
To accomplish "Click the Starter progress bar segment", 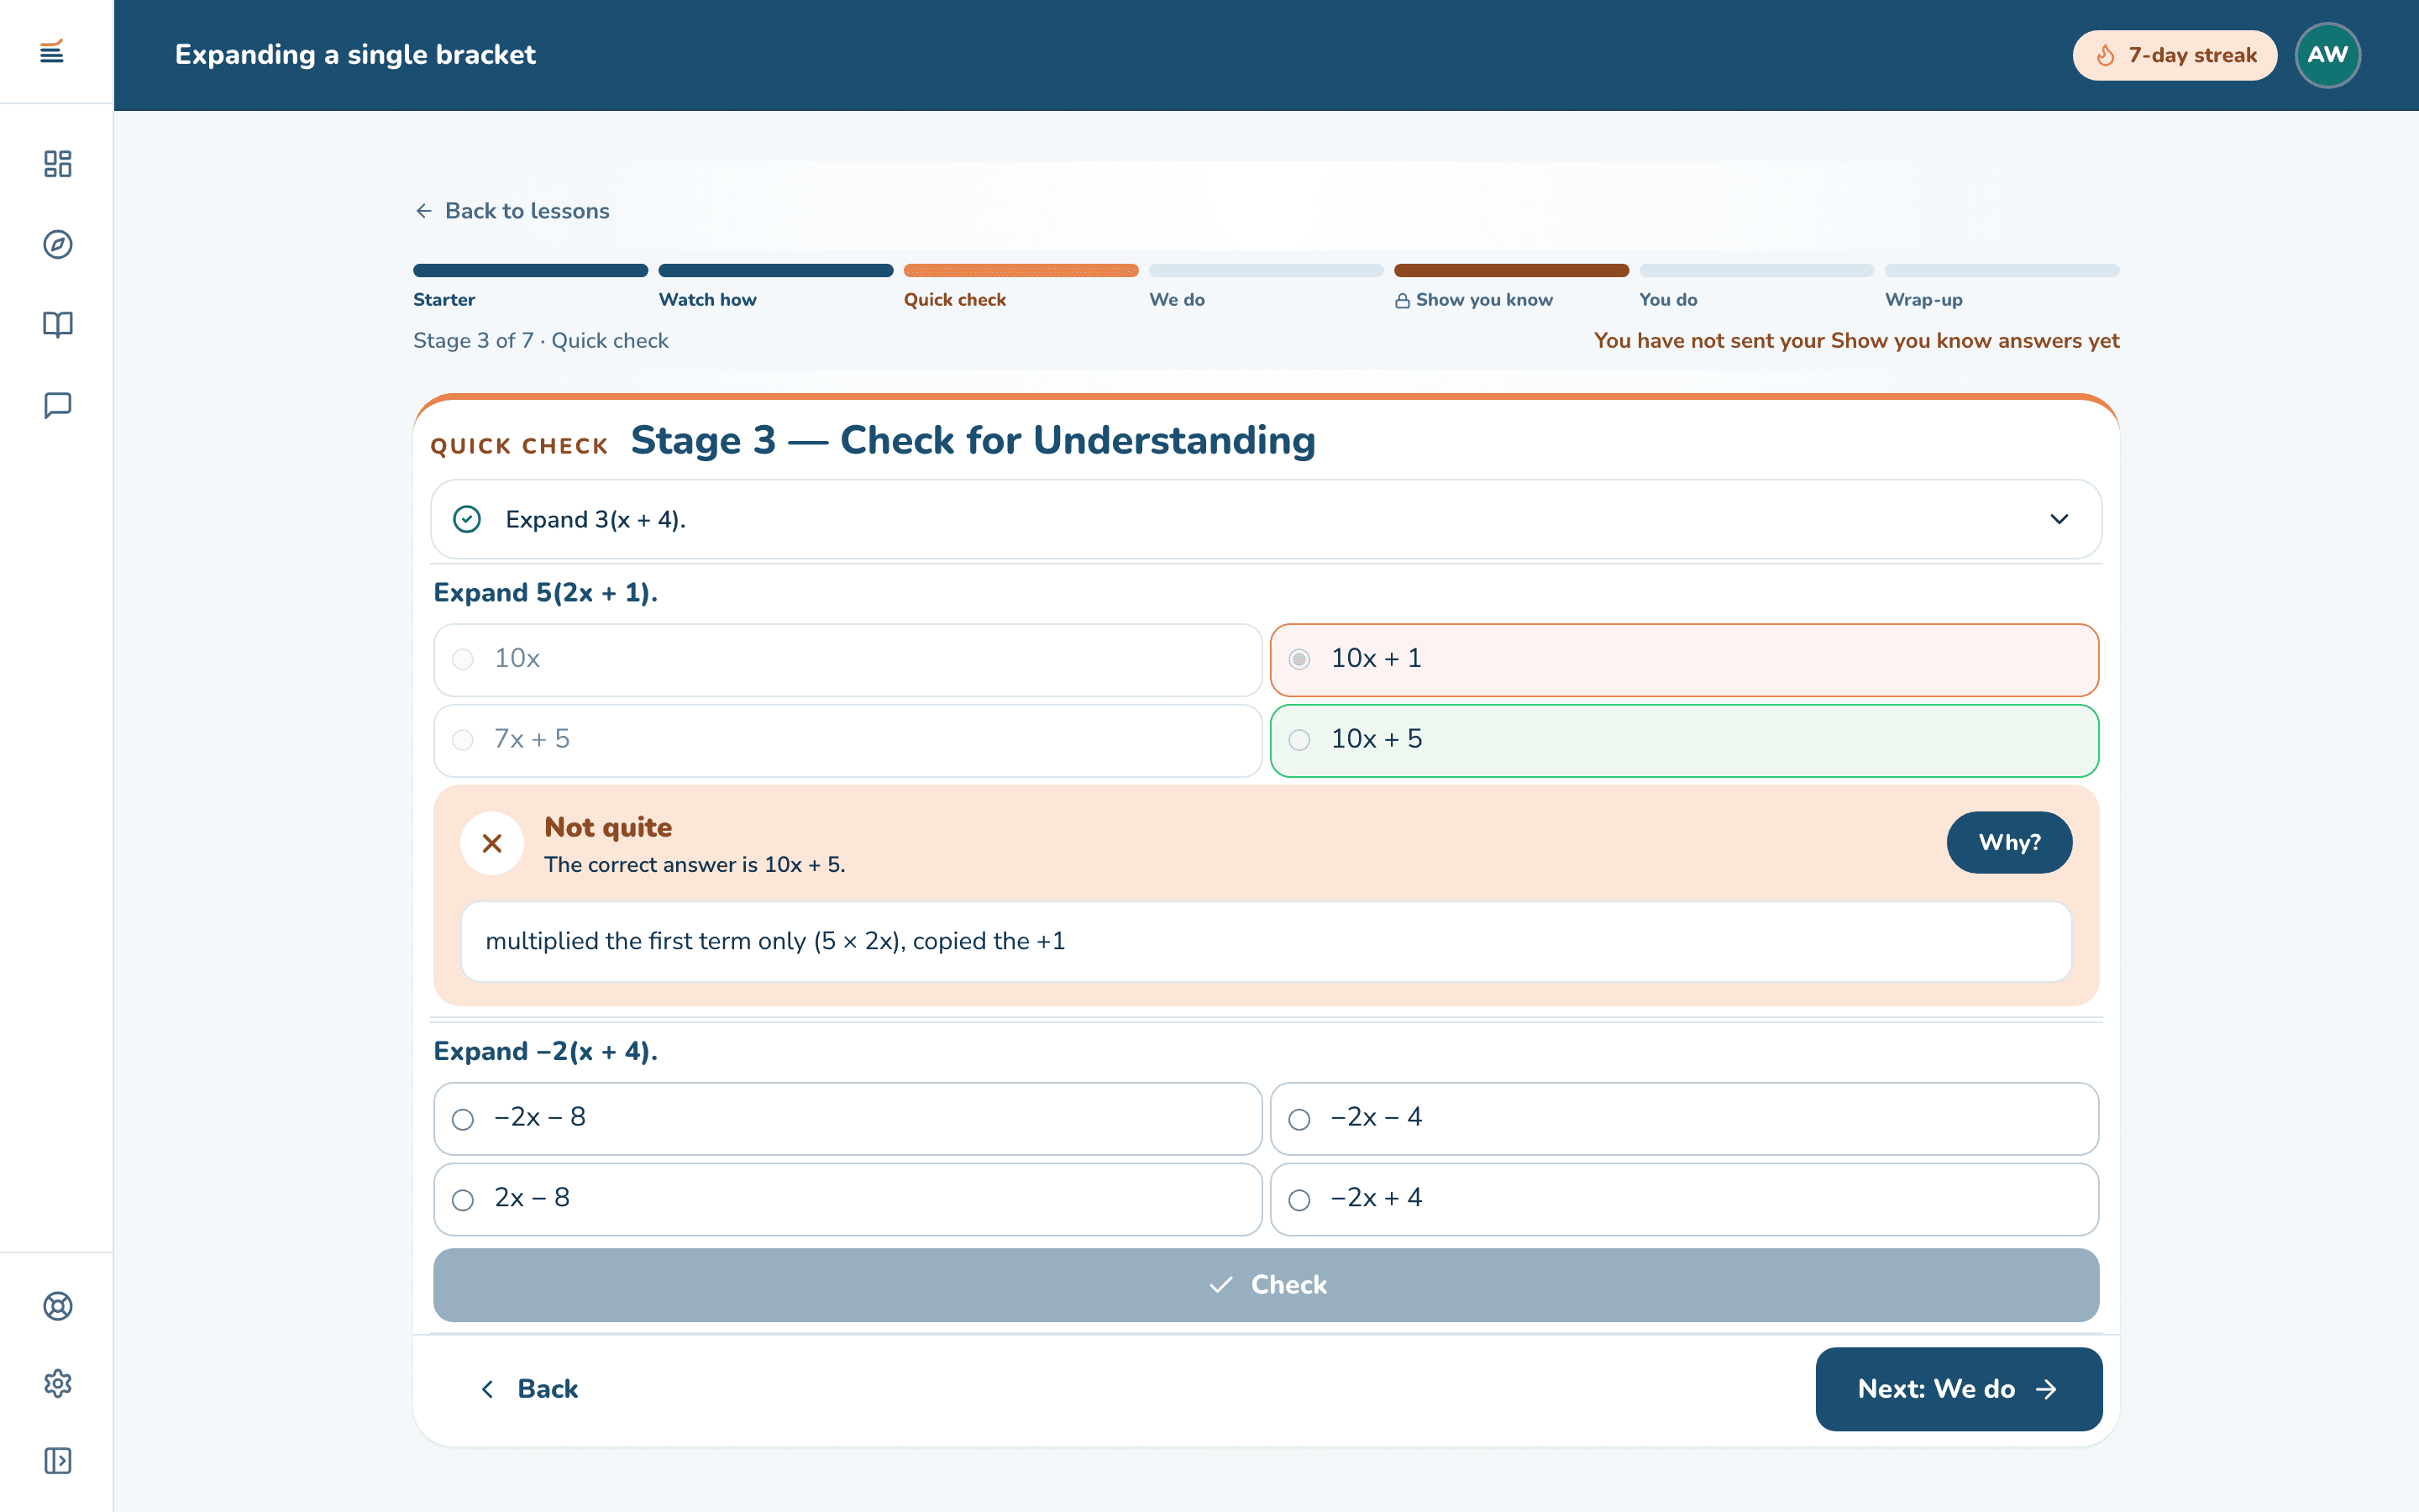I will tap(531, 270).
